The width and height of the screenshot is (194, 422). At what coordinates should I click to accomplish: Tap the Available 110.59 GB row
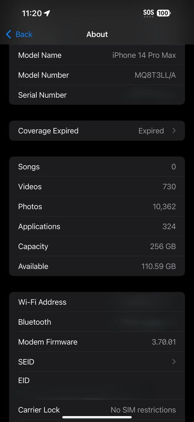tap(97, 266)
